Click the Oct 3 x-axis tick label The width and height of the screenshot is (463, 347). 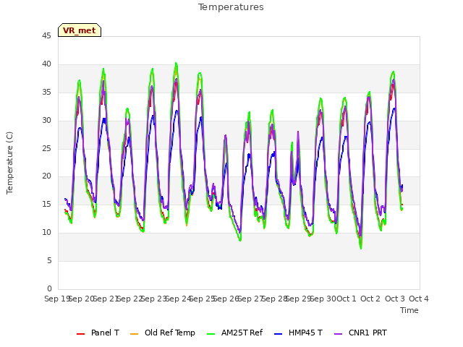coord(394,299)
